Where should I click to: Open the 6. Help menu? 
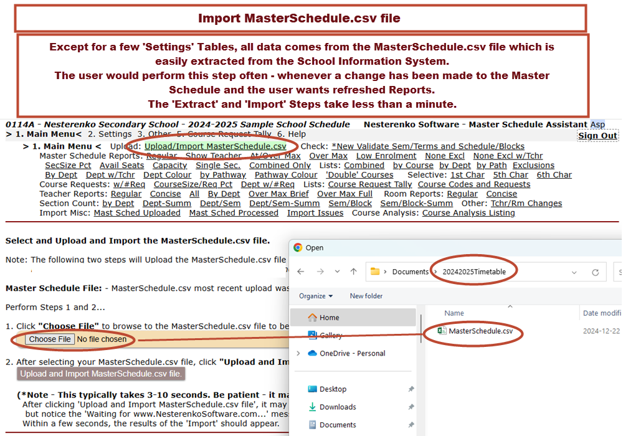tap(292, 134)
